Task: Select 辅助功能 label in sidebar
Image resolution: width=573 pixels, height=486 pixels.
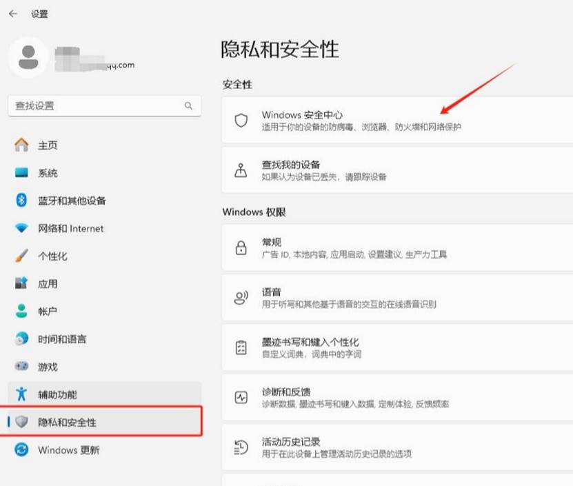Action: [57, 394]
